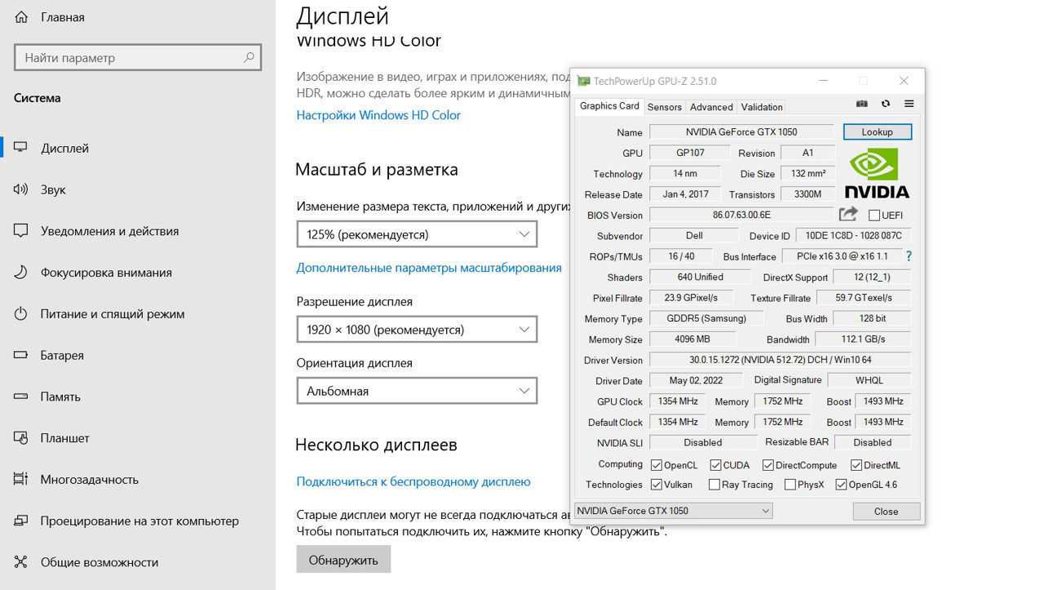Click the Projecting to this PC icon

21,521
